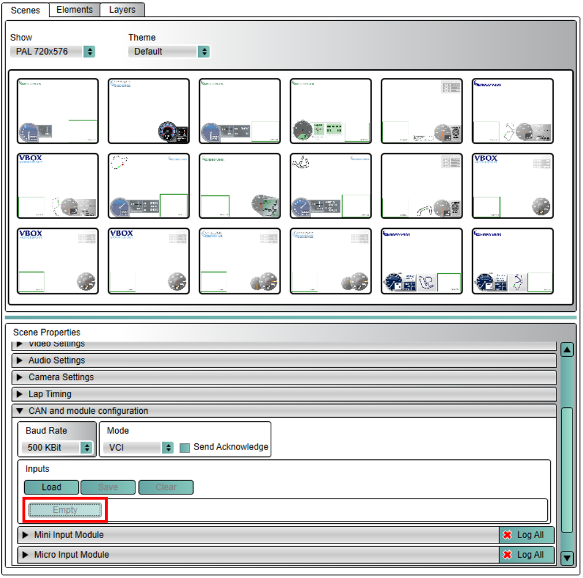Switch to the Scenes tab
This screenshot has height=578, width=583.
click(25, 10)
